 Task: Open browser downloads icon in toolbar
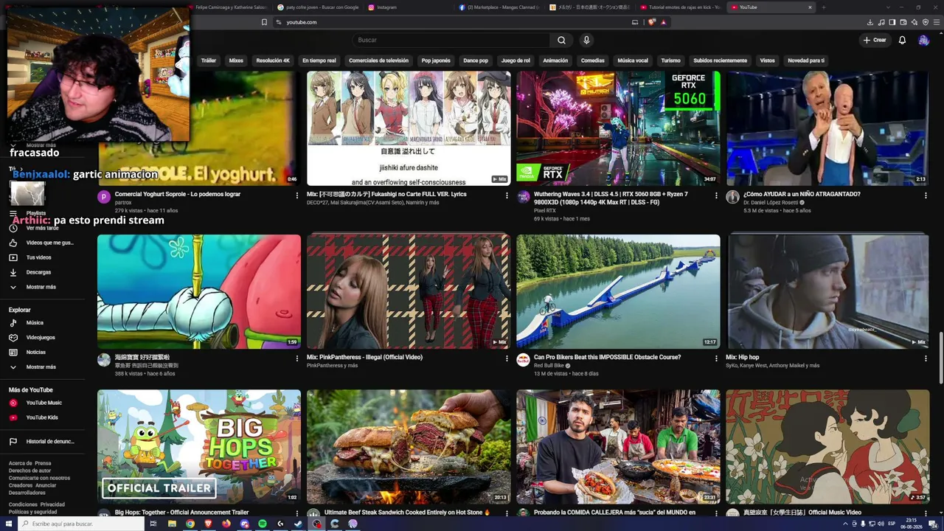coord(870,22)
